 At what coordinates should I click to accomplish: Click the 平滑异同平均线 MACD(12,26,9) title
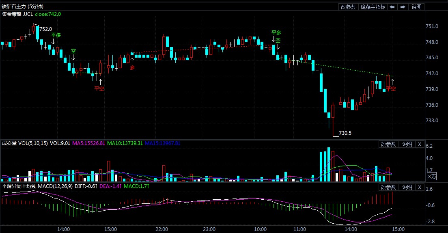[37, 186]
